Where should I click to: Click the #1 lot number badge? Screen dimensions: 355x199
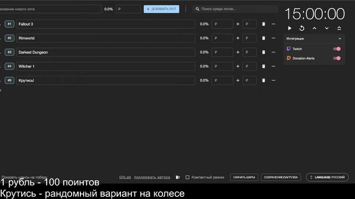click(x=9, y=24)
